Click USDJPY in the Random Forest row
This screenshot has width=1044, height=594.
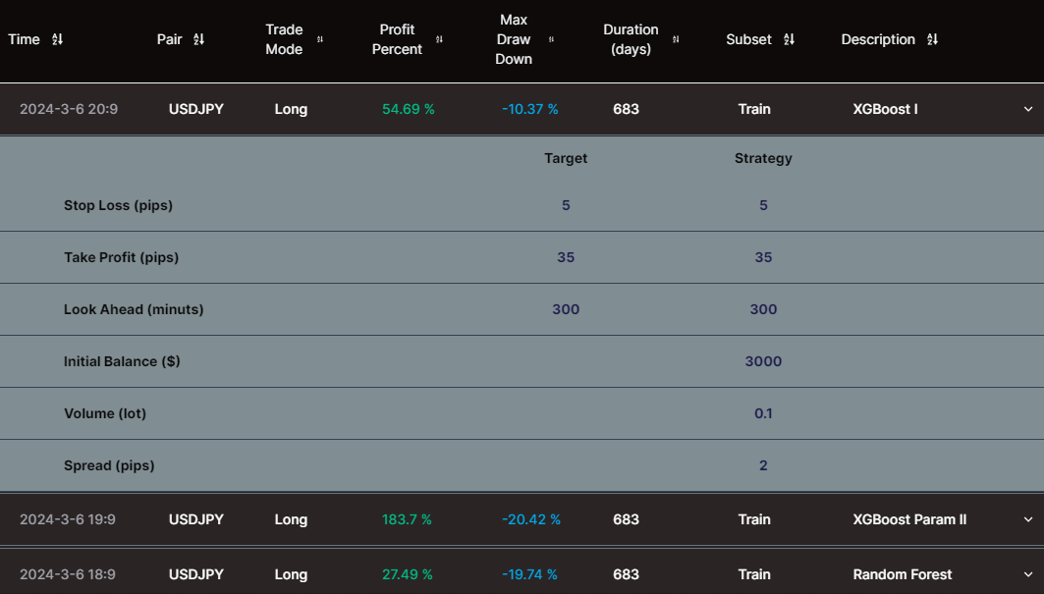(196, 574)
